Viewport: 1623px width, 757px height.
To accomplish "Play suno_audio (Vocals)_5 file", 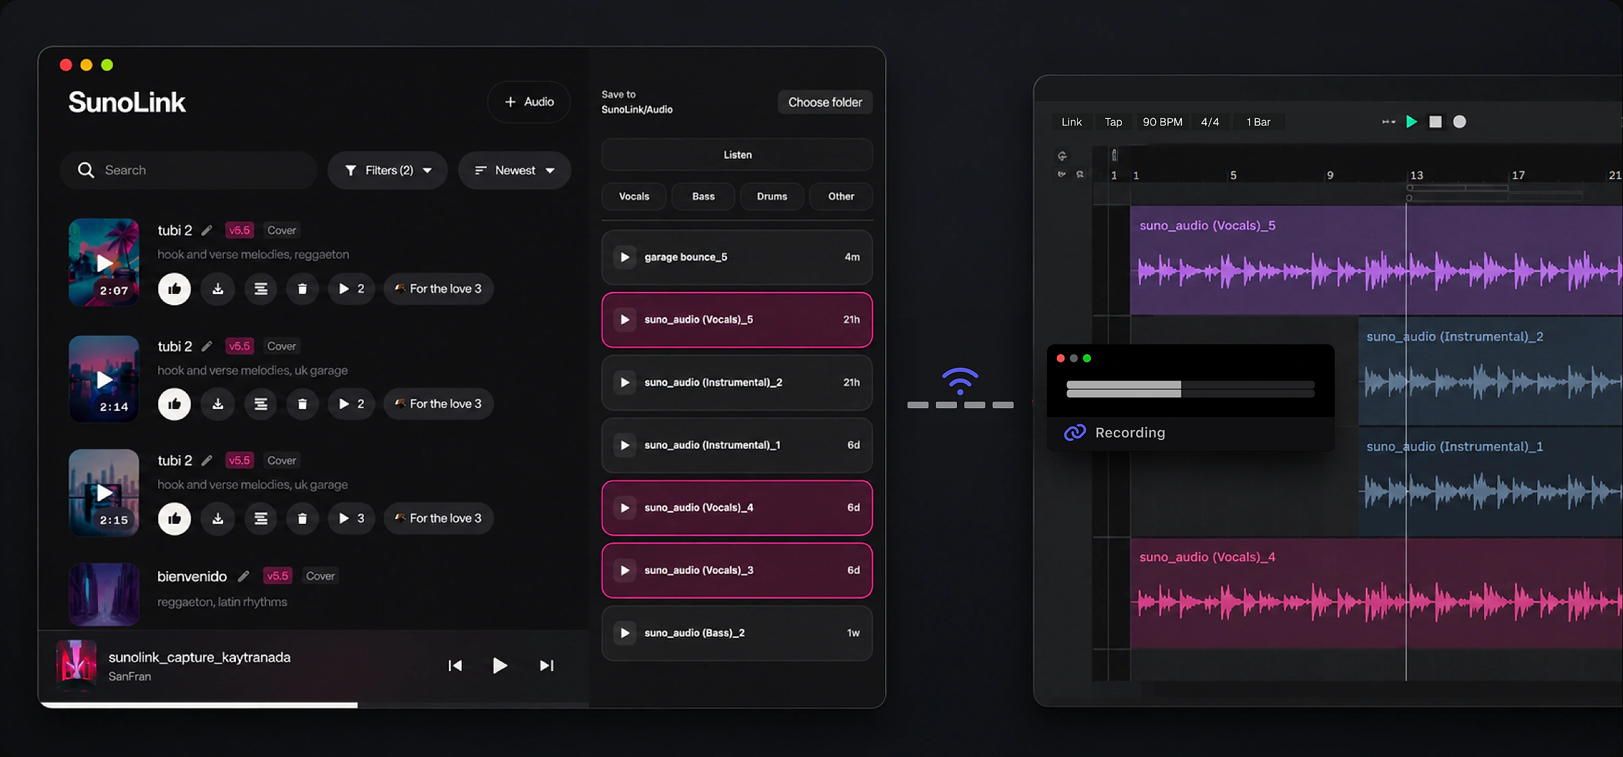I will click(x=625, y=320).
